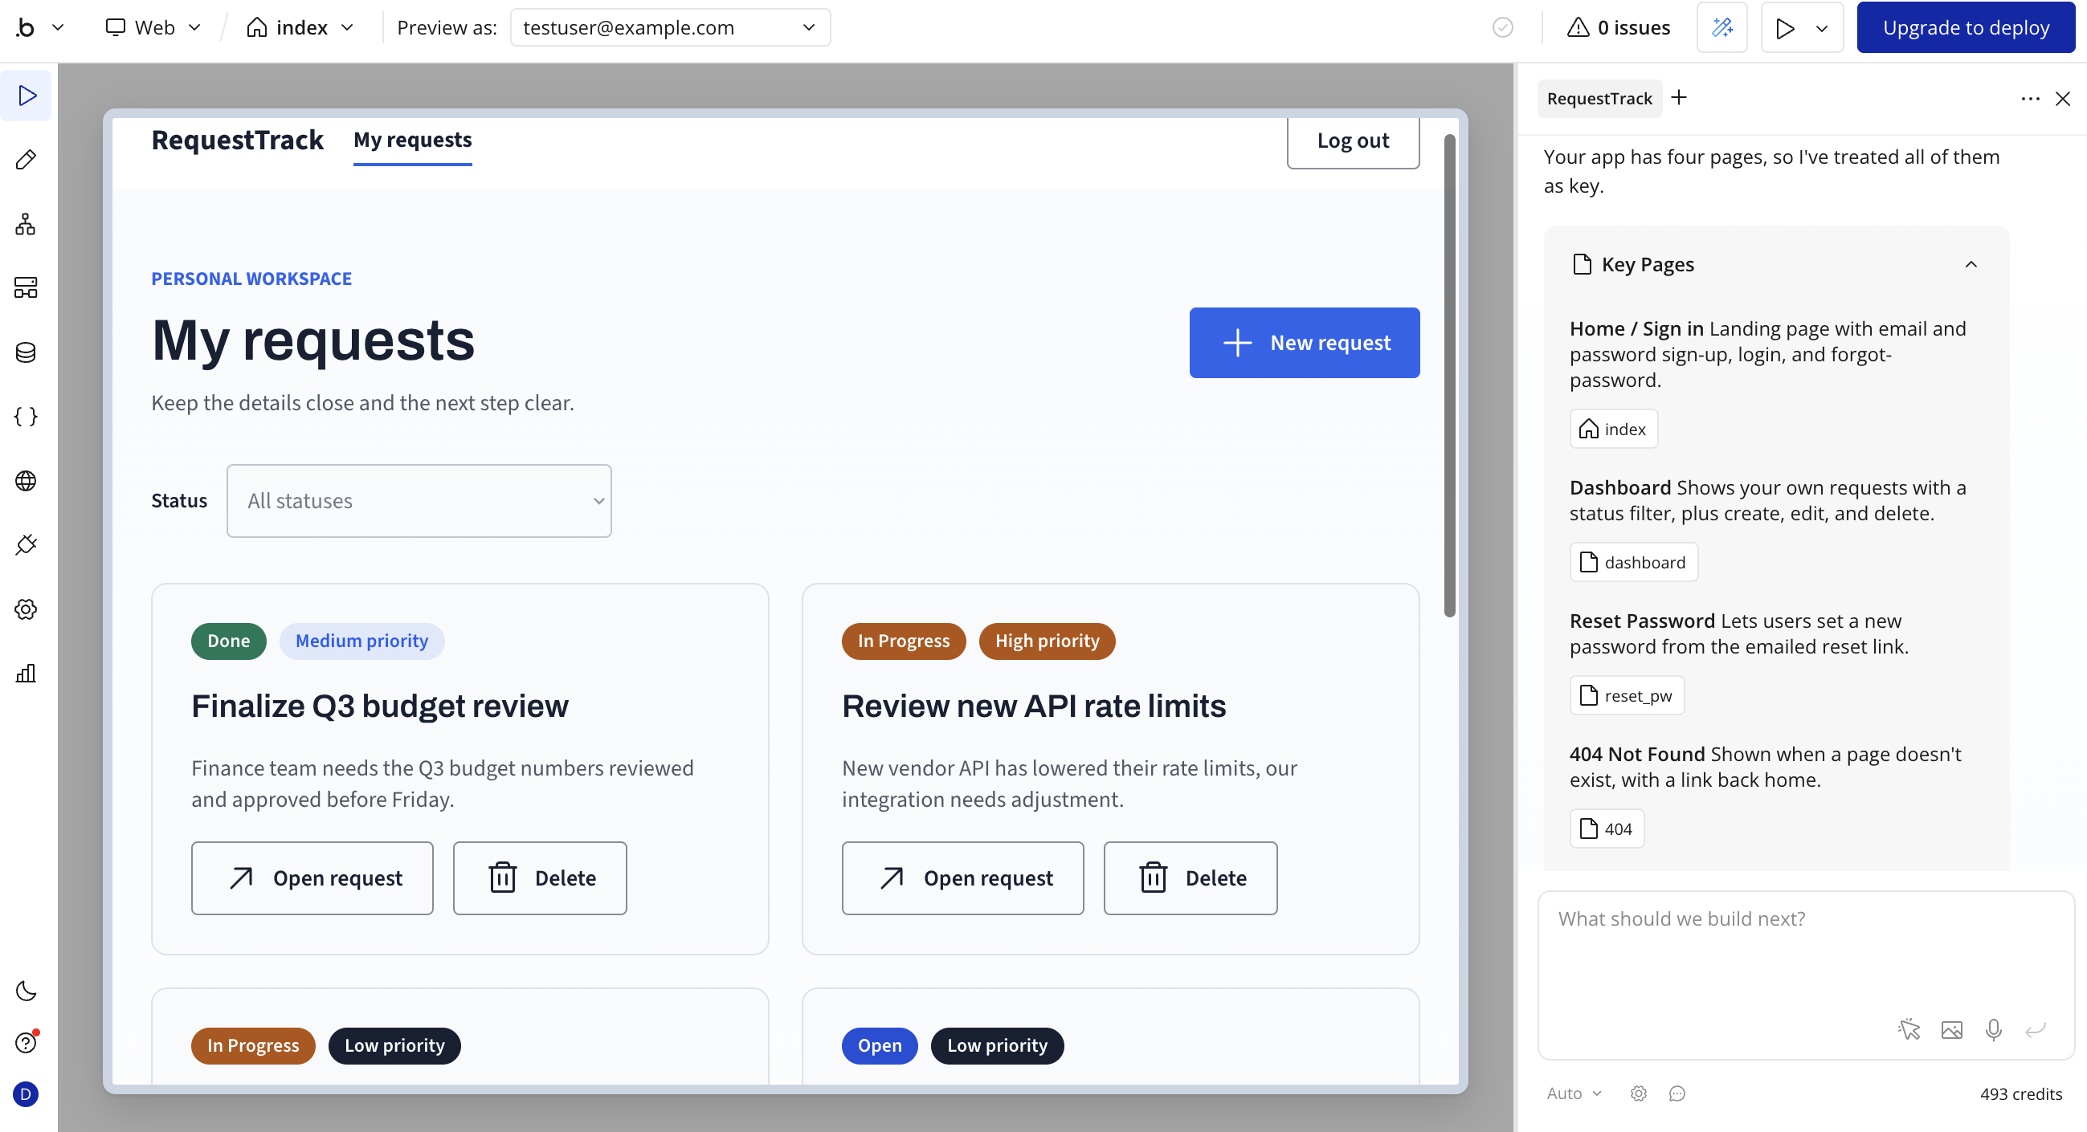Open the reset_pw page chip
Viewport: 2087px width, 1132px height.
(1627, 695)
